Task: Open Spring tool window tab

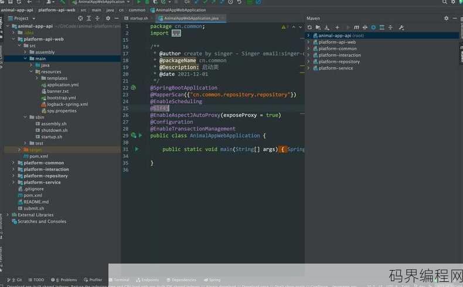Action: click(212, 279)
